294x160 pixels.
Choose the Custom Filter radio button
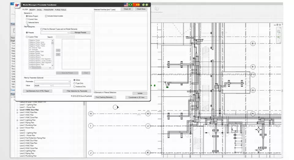click(27, 37)
